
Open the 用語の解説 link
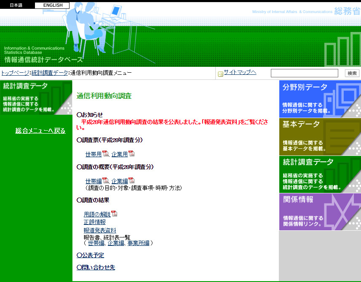97,214
